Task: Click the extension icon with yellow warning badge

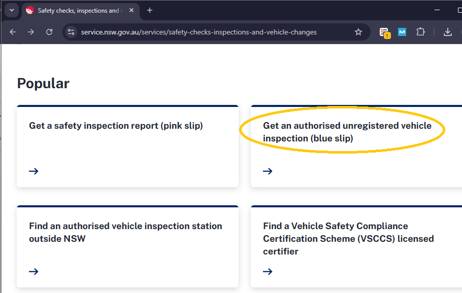Action: click(385, 32)
